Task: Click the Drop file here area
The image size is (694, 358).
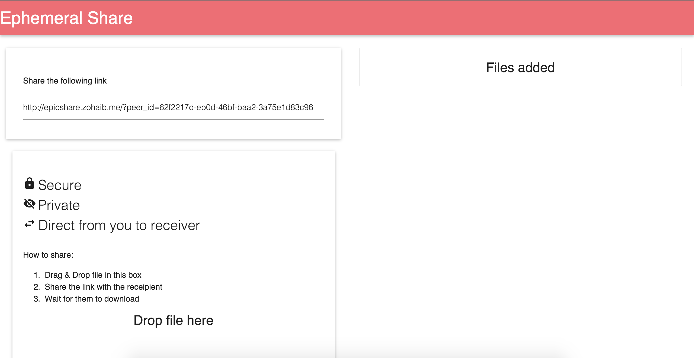Action: (x=173, y=320)
